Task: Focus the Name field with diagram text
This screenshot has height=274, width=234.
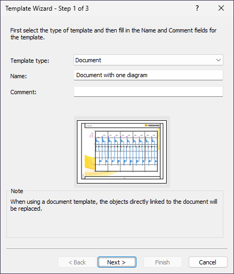Action: click(148, 75)
